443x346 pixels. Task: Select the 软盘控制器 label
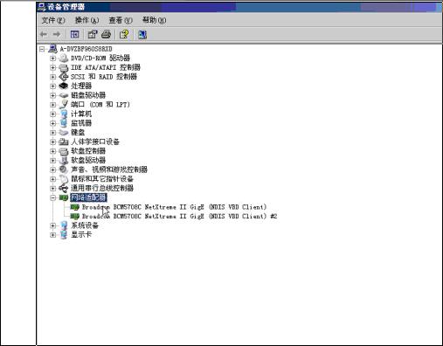click(x=88, y=151)
